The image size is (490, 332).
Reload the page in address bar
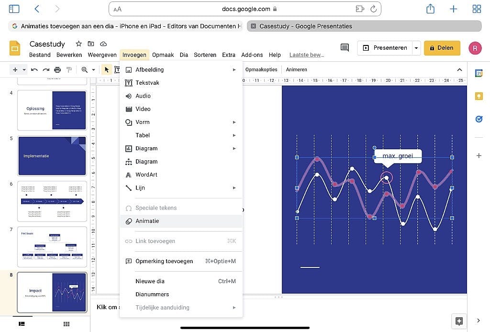373,9
